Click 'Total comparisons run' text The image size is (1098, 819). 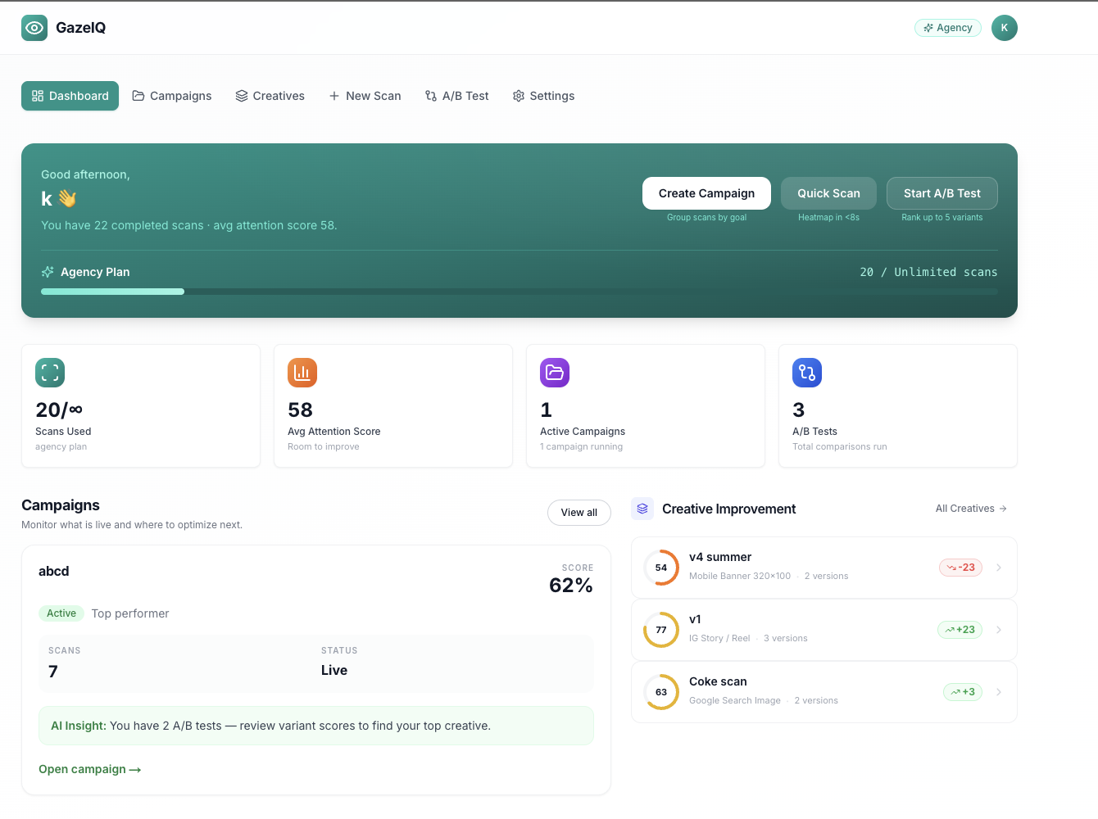pyautogui.click(x=840, y=446)
